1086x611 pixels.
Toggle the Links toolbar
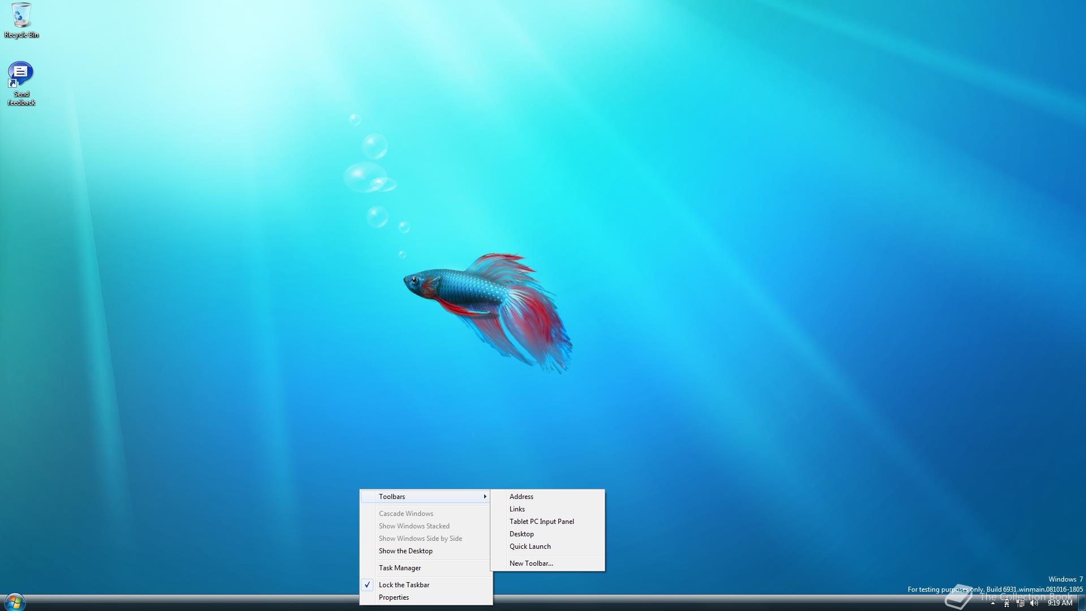point(548,509)
